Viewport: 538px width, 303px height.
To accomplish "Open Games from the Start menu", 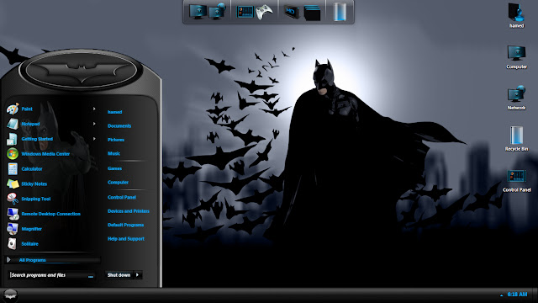I will point(114,168).
